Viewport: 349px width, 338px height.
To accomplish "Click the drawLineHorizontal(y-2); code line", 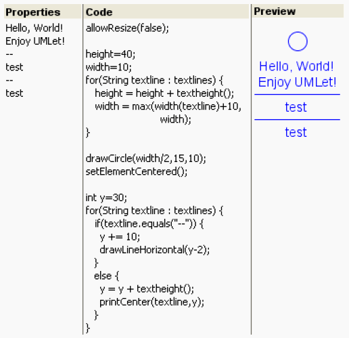I will pyautogui.click(x=155, y=250).
